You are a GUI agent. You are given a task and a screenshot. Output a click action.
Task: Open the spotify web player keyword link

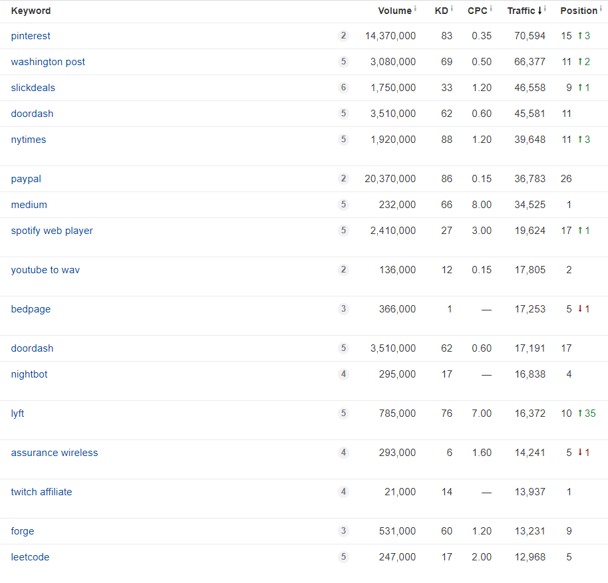click(52, 231)
